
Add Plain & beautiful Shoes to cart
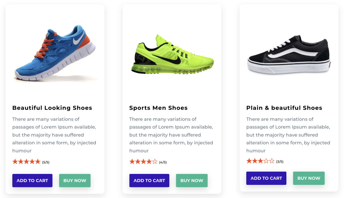tap(266, 178)
